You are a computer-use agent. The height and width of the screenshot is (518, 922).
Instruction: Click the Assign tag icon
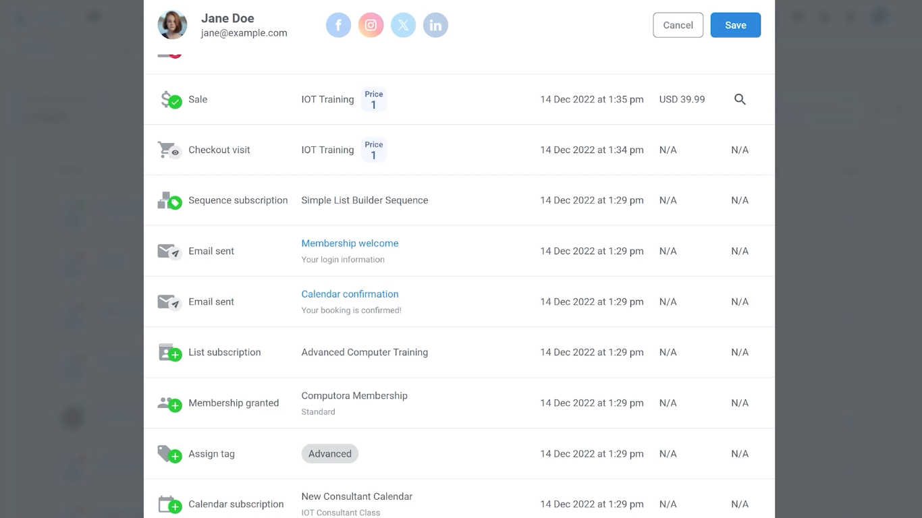[x=169, y=454]
